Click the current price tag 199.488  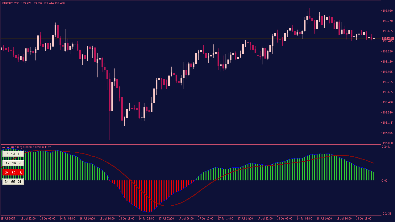click(x=388, y=39)
